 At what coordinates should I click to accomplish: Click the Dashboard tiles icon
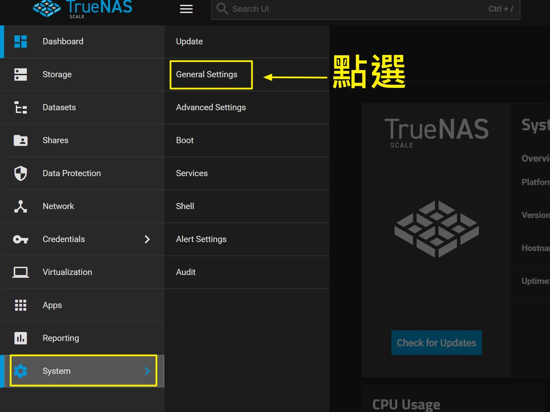point(21,42)
